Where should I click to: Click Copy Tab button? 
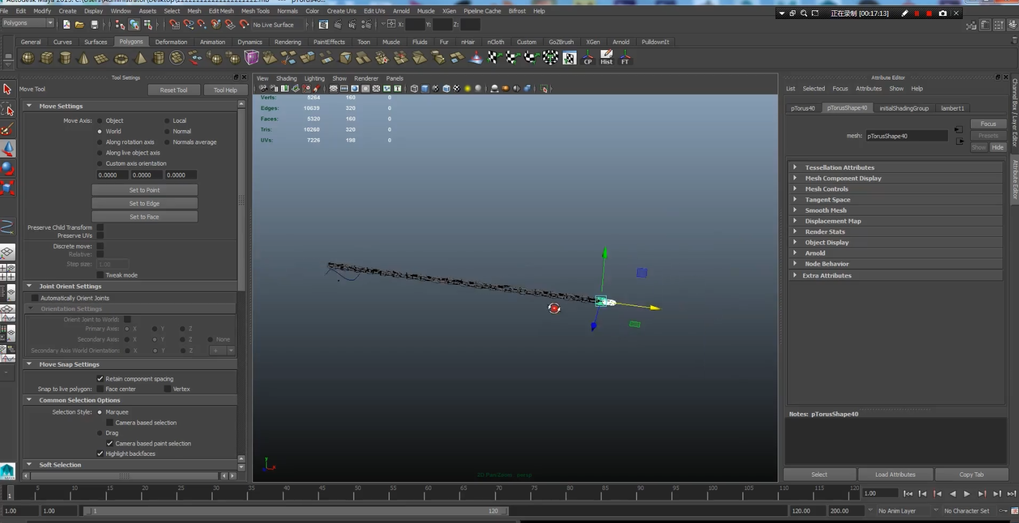tap(971, 475)
